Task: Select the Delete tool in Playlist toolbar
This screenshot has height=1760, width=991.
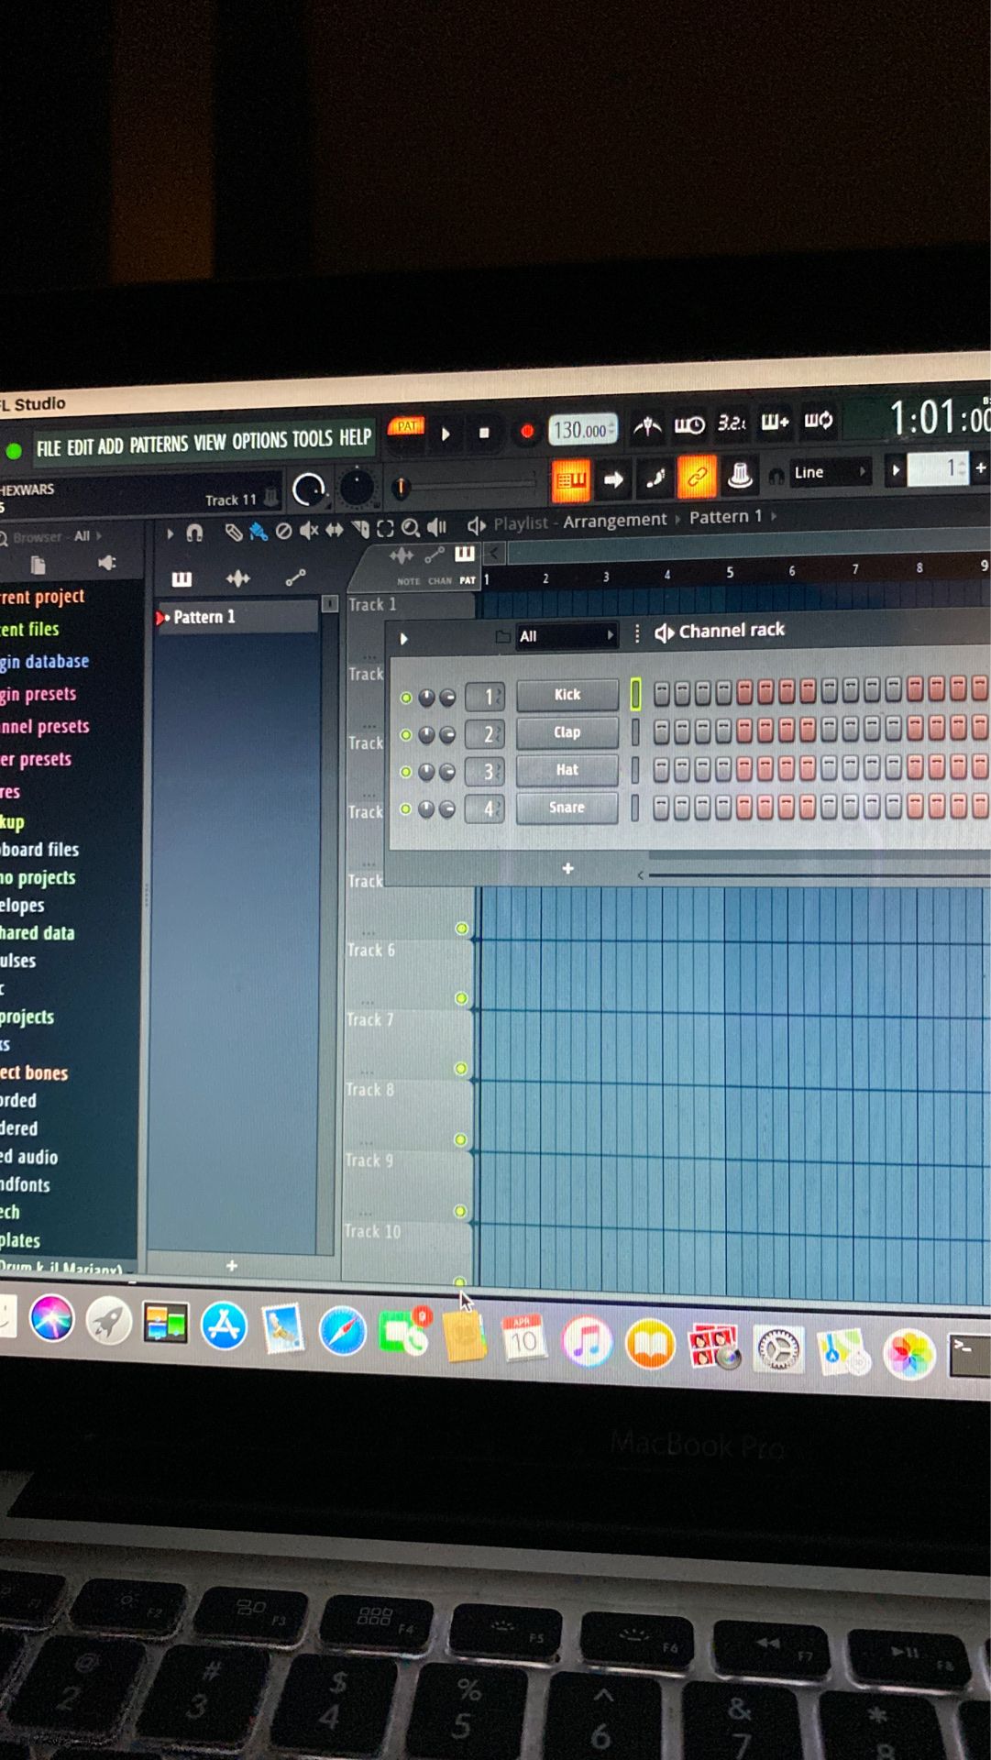Action: pyautogui.click(x=284, y=531)
